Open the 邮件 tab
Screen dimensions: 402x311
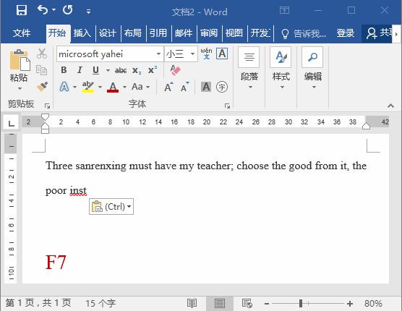(184, 33)
